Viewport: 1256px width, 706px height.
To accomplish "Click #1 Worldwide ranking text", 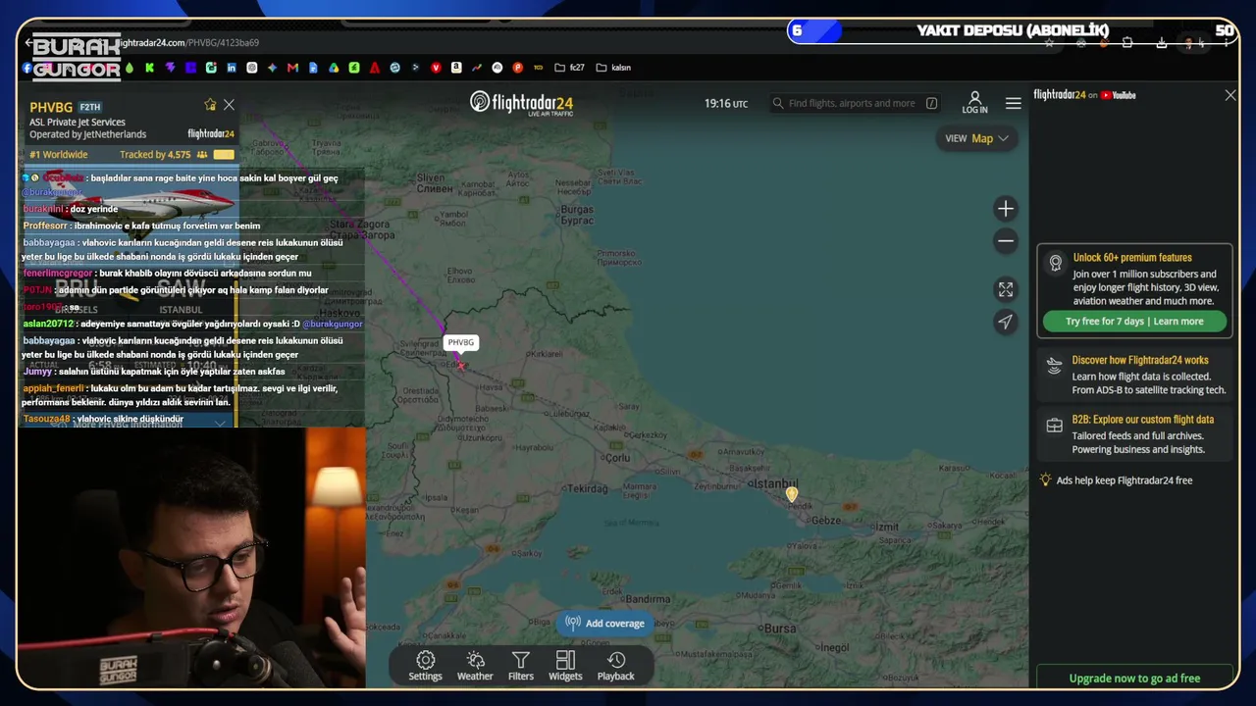I will [59, 155].
